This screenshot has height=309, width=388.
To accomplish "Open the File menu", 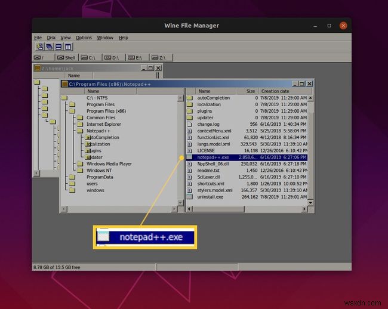I will point(38,38).
